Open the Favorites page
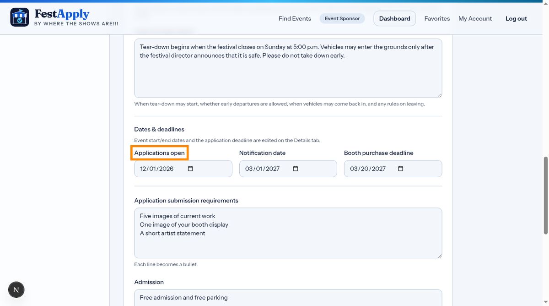 [x=437, y=18]
